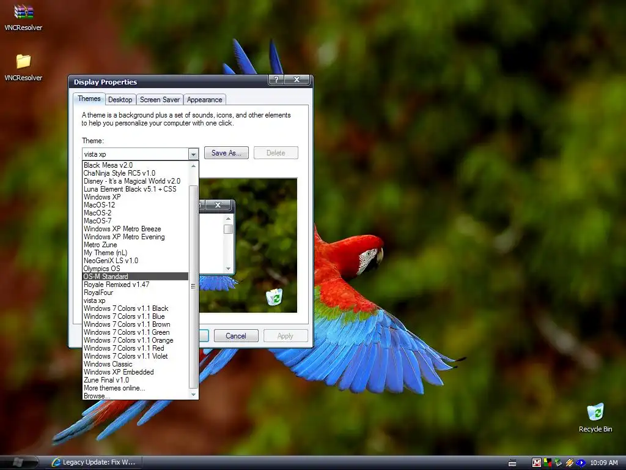Open the on-screen keyboard tray icon
626x470 pixels.
(512, 463)
